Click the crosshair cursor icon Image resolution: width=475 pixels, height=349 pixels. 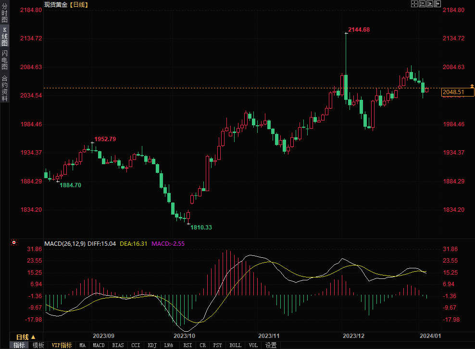[x=414, y=4]
